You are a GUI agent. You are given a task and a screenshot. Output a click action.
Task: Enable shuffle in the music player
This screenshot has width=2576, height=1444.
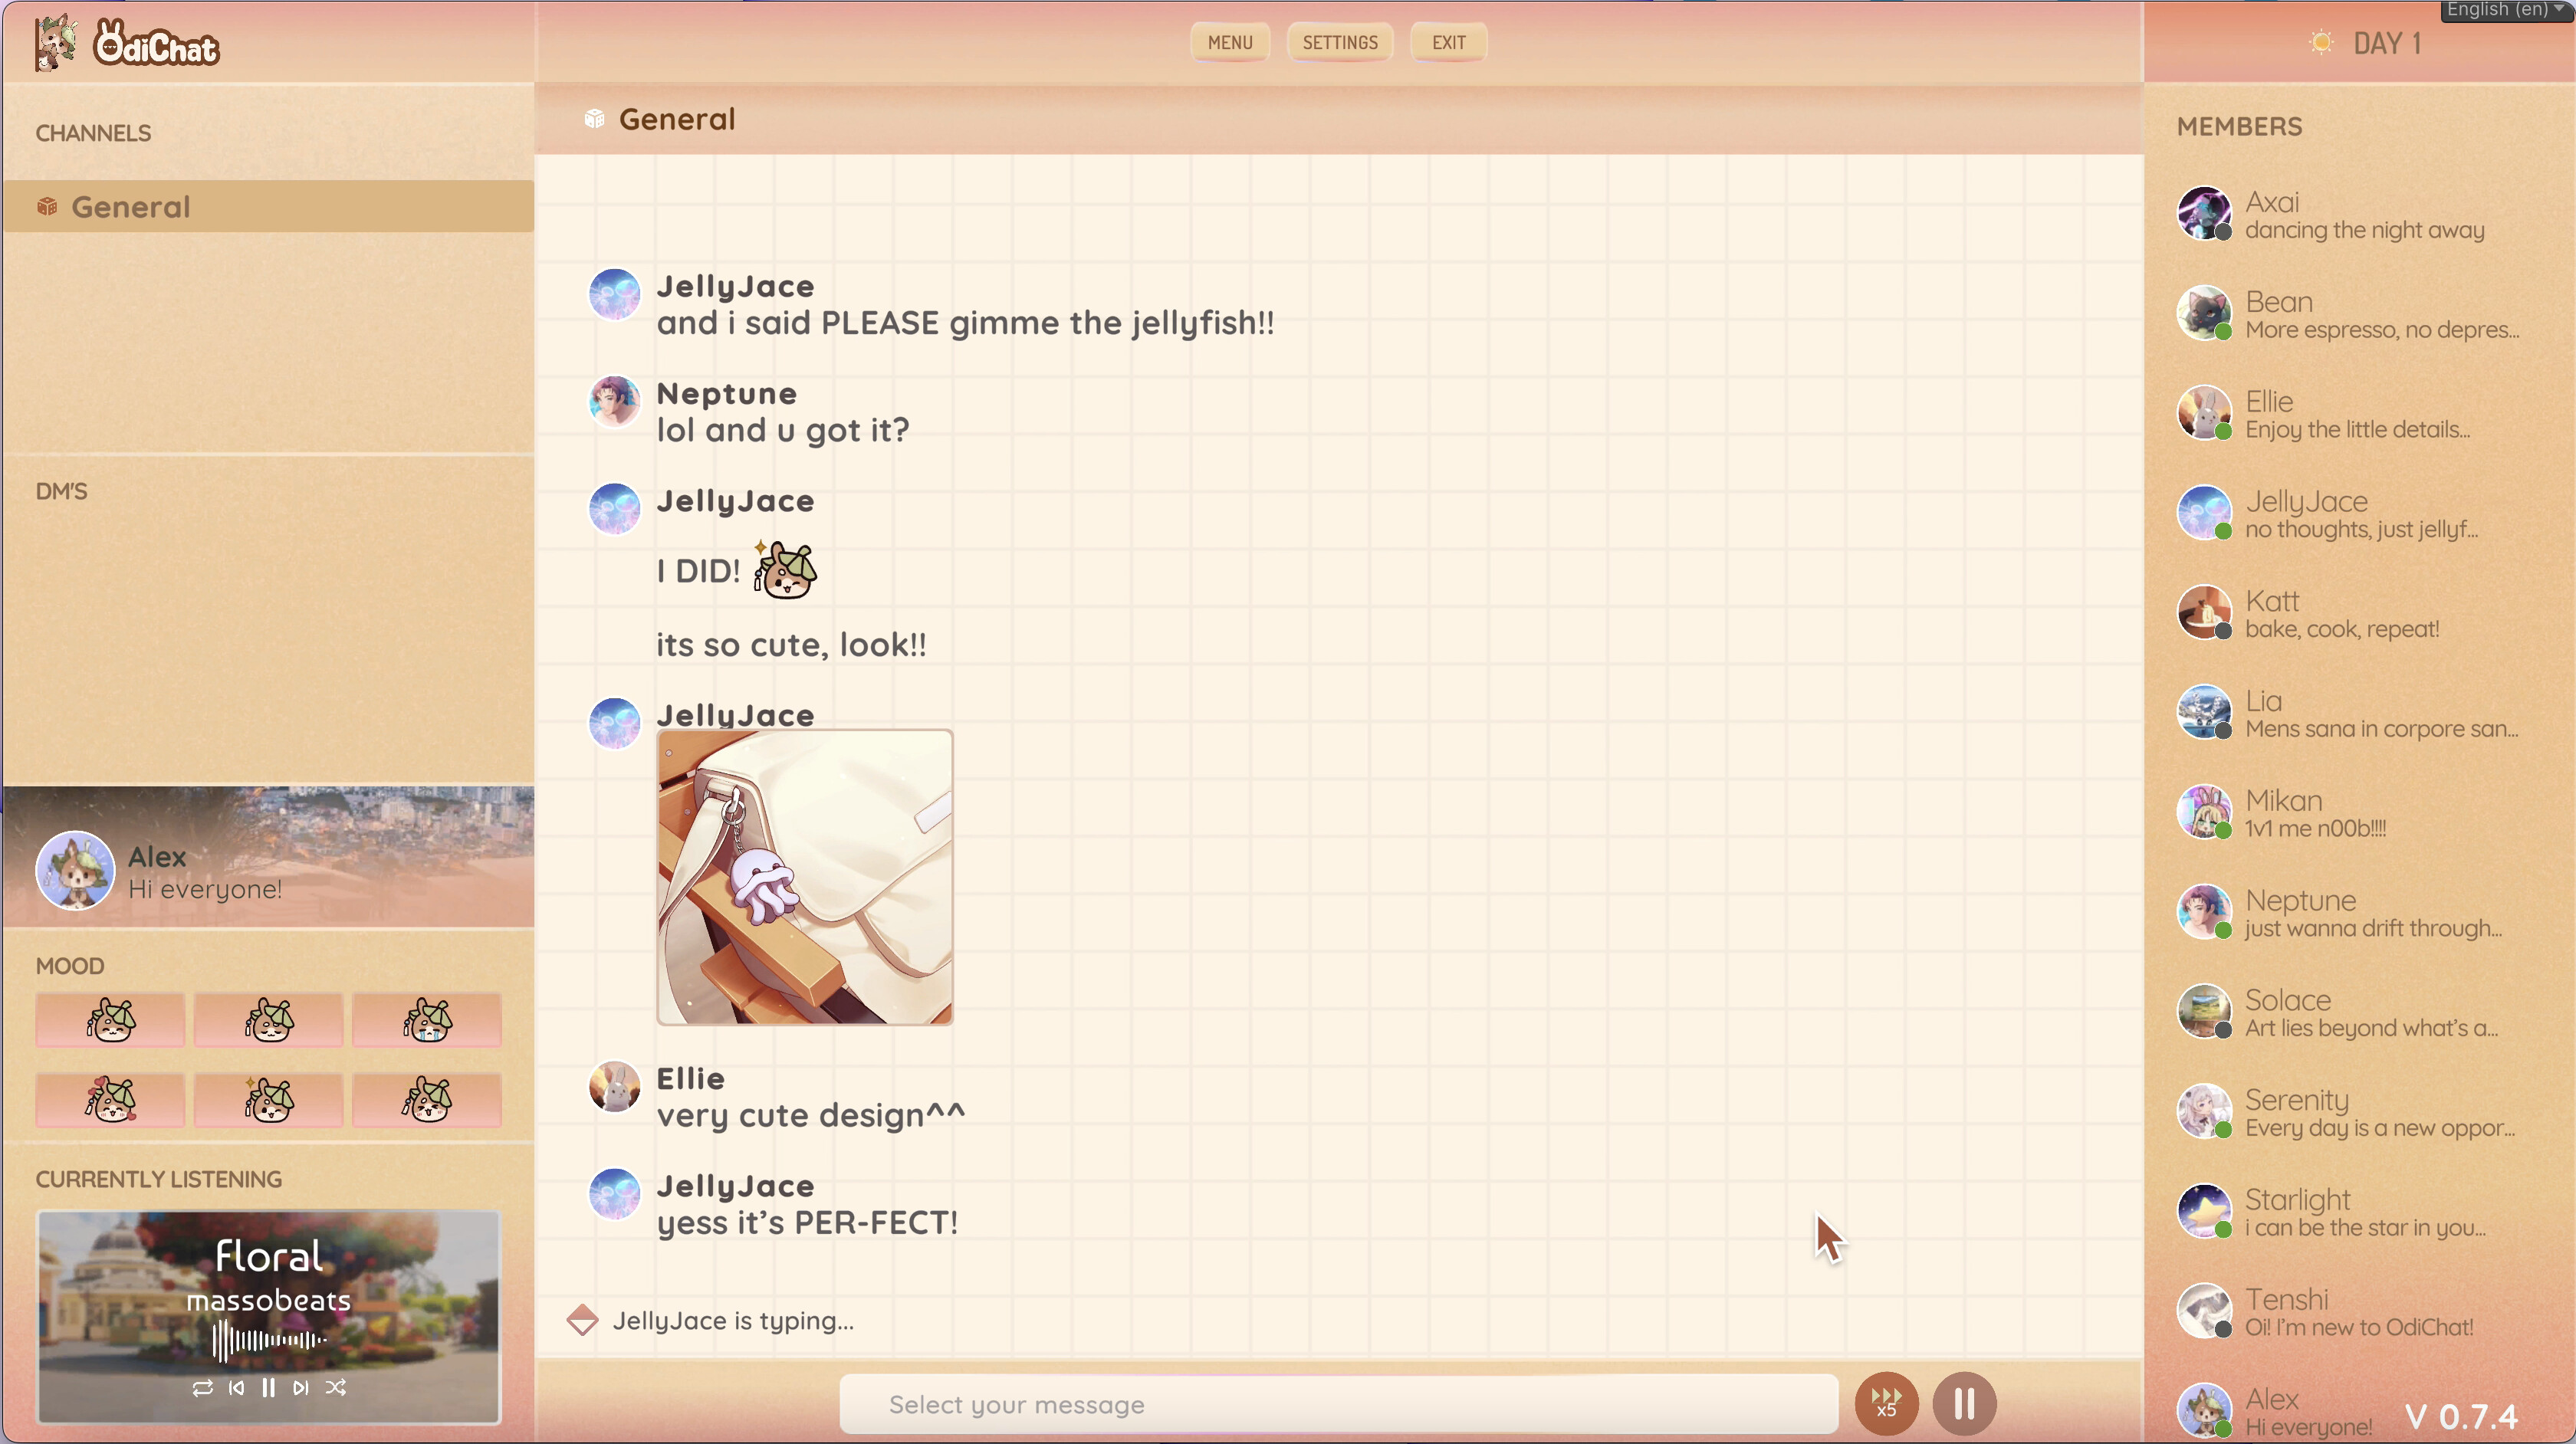336,1388
